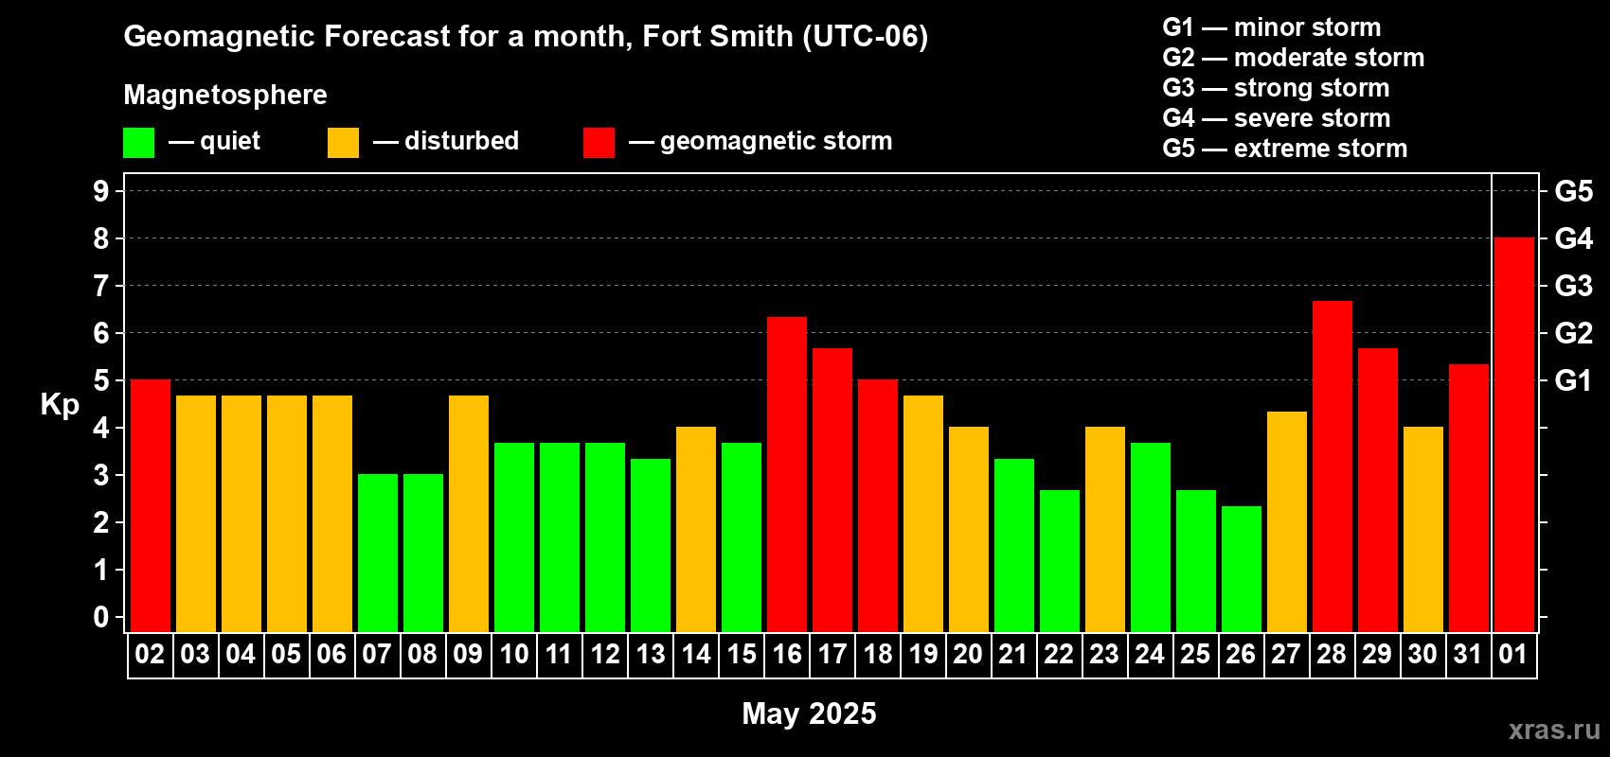This screenshot has width=1610, height=757.
Task: Click the date label 11 on the axis
Action: click(559, 654)
